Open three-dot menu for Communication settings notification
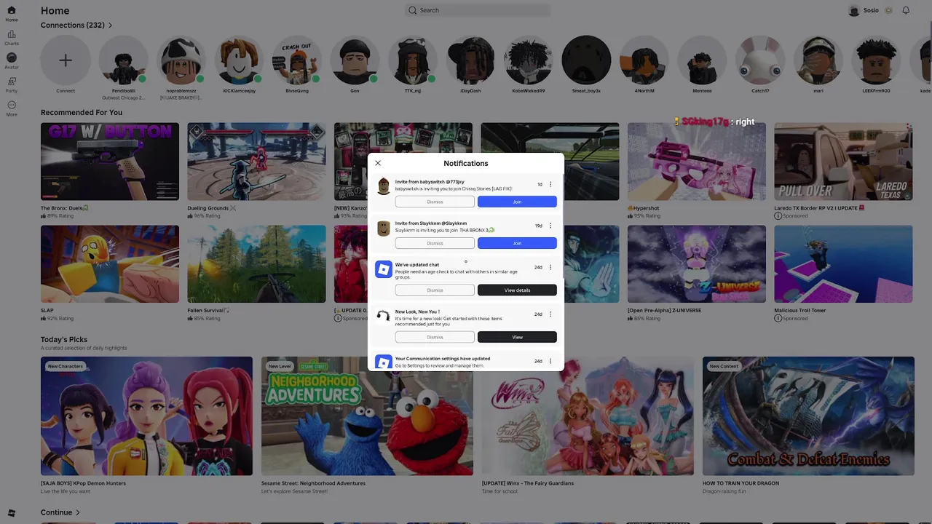 tap(550, 361)
